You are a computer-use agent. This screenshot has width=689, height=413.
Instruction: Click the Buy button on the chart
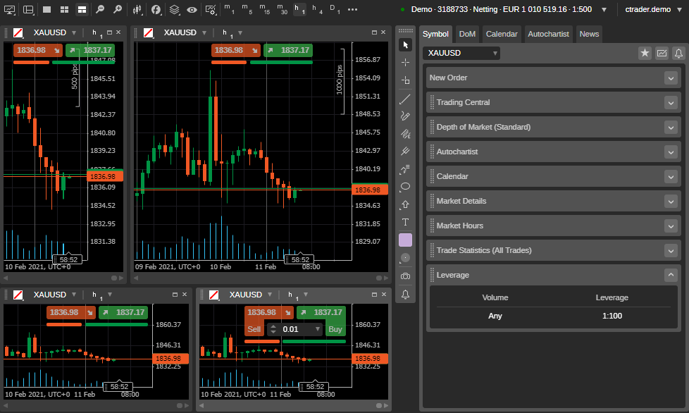[x=335, y=329]
